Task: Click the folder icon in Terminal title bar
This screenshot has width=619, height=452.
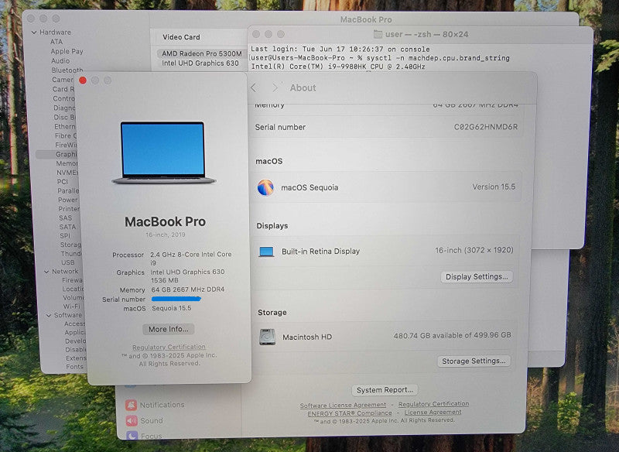Action: point(378,34)
